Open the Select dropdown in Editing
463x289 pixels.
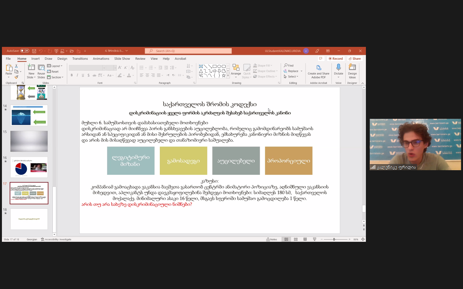[291, 76]
